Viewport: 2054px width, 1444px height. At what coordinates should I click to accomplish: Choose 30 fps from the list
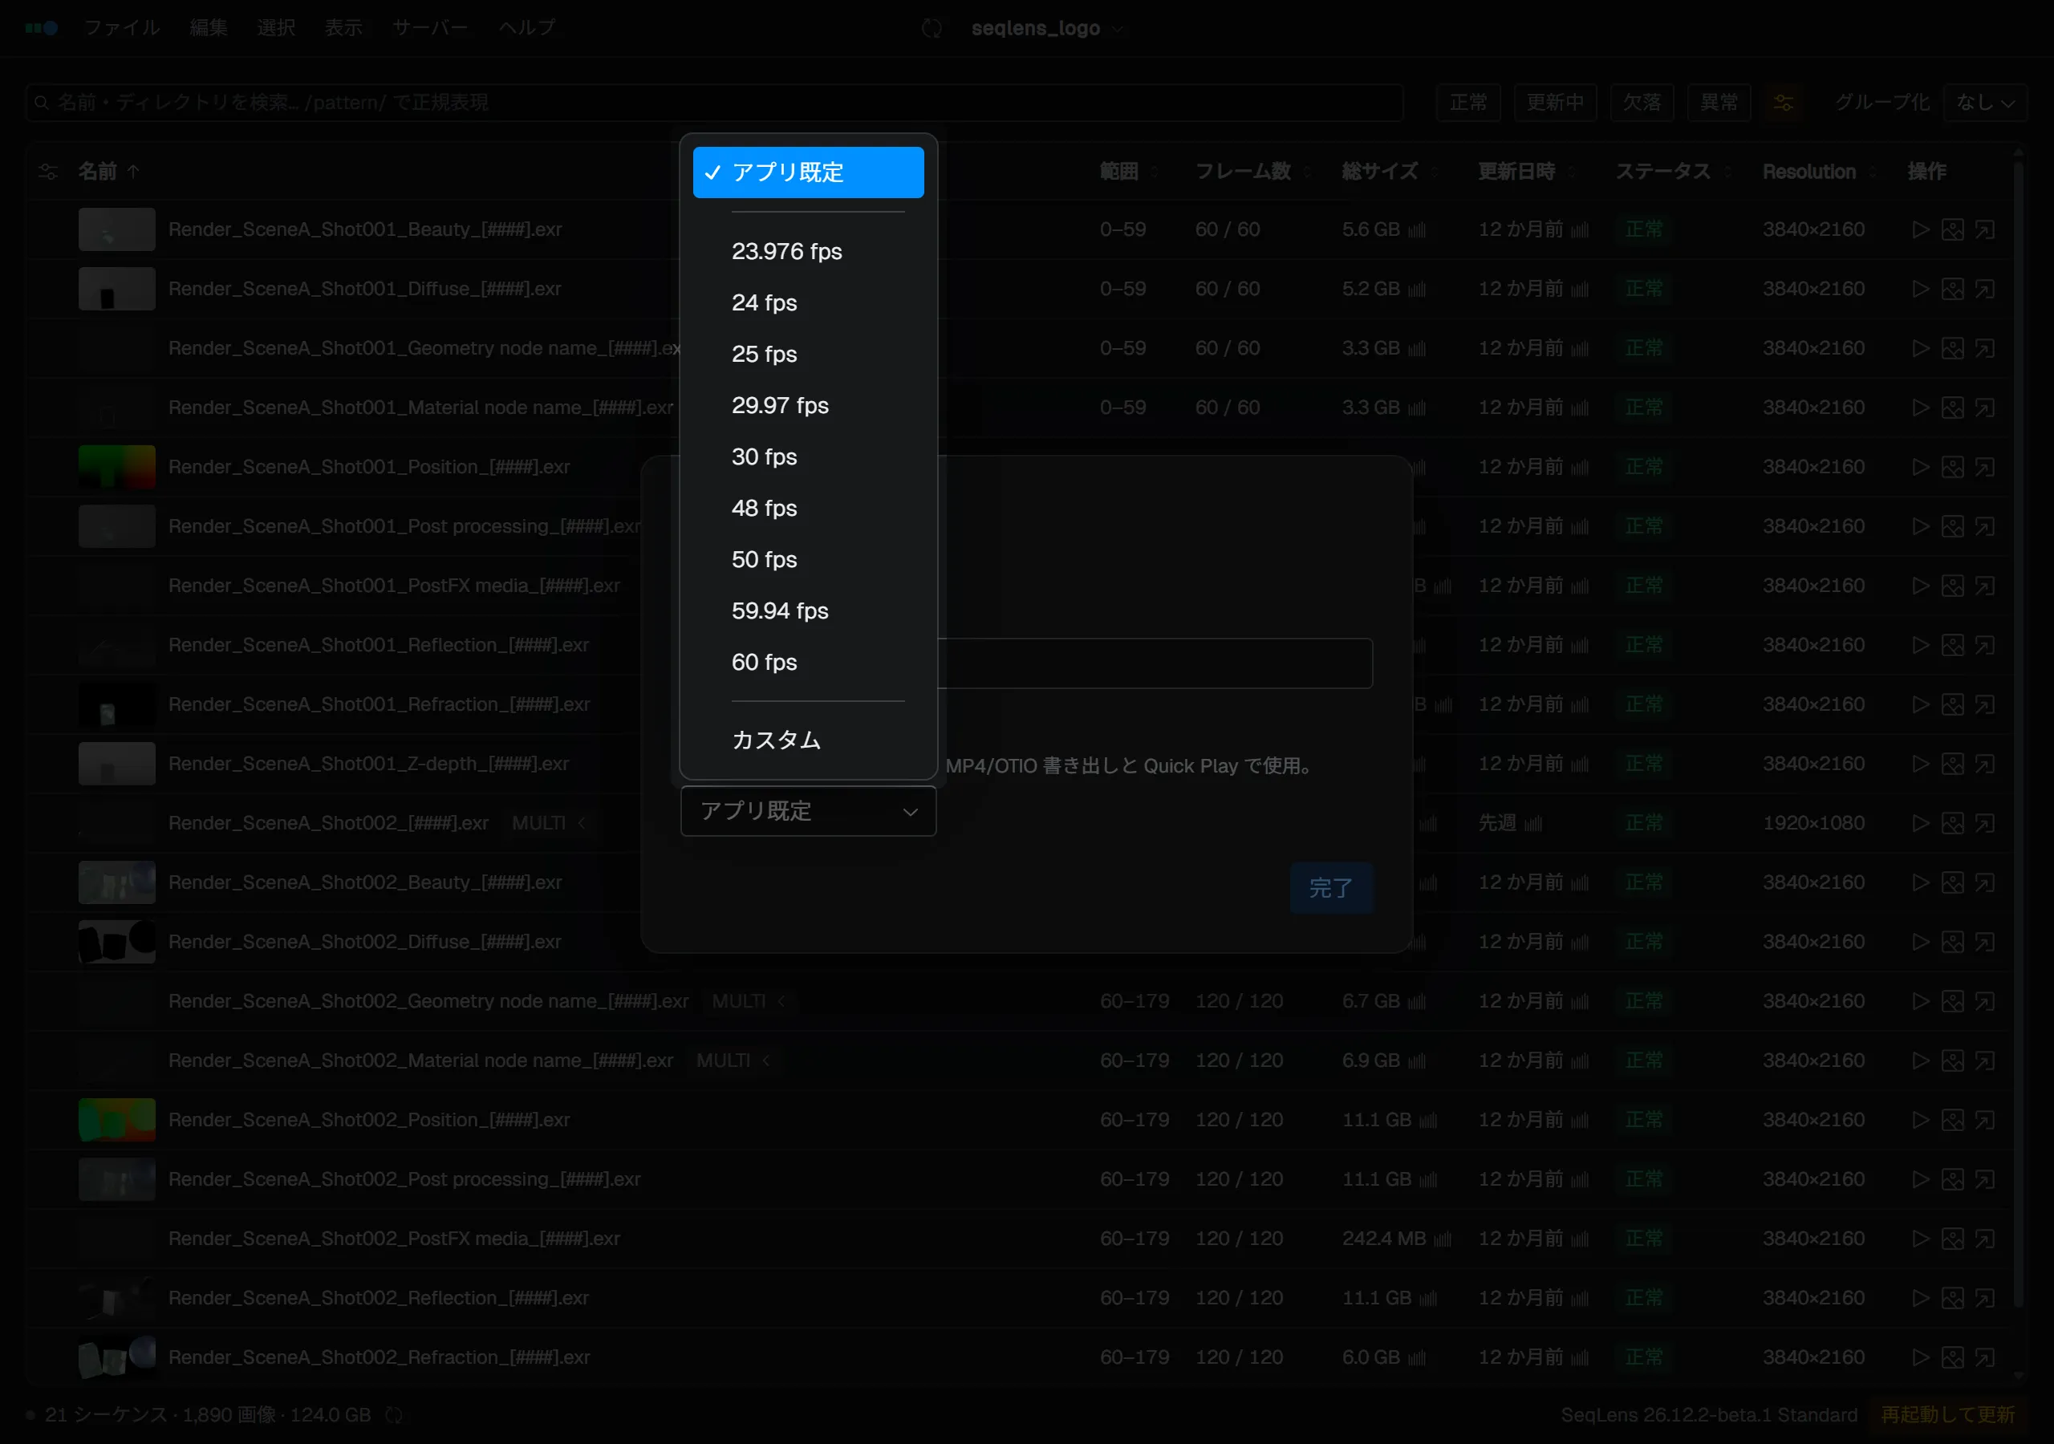click(808, 457)
